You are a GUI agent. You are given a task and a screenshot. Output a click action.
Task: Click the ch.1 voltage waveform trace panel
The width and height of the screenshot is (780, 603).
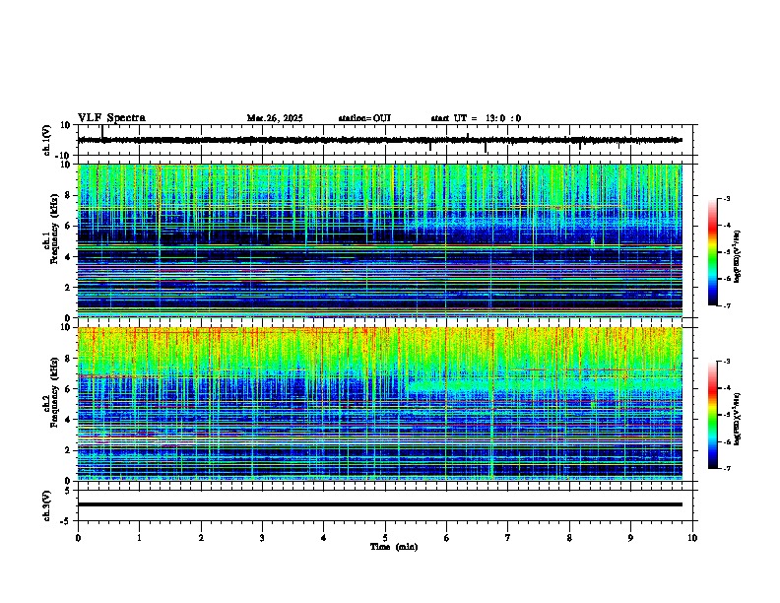point(387,140)
